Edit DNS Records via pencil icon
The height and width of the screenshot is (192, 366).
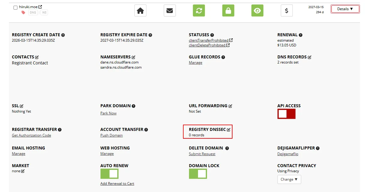coord(310,57)
